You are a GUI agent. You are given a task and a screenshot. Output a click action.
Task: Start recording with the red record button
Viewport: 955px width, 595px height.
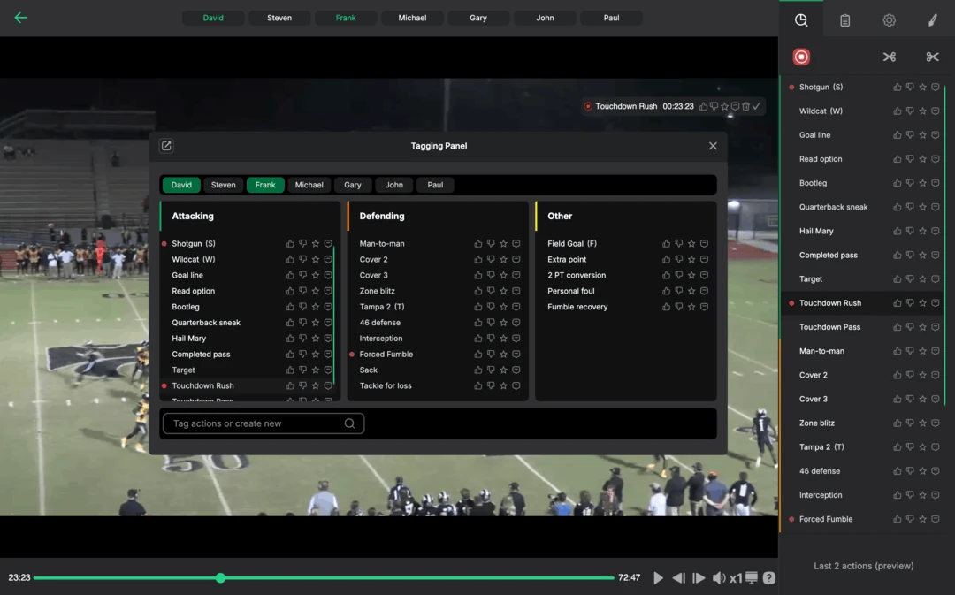[801, 57]
